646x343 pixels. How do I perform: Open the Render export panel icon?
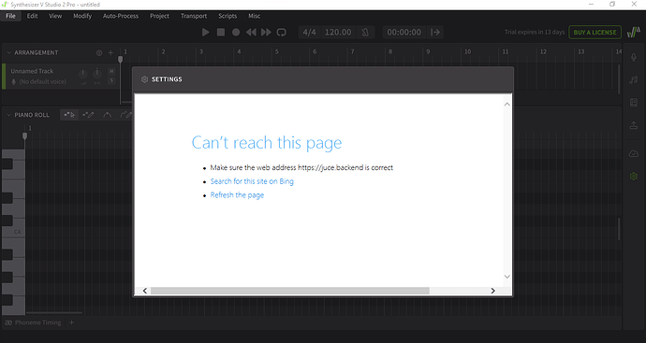coord(634,125)
